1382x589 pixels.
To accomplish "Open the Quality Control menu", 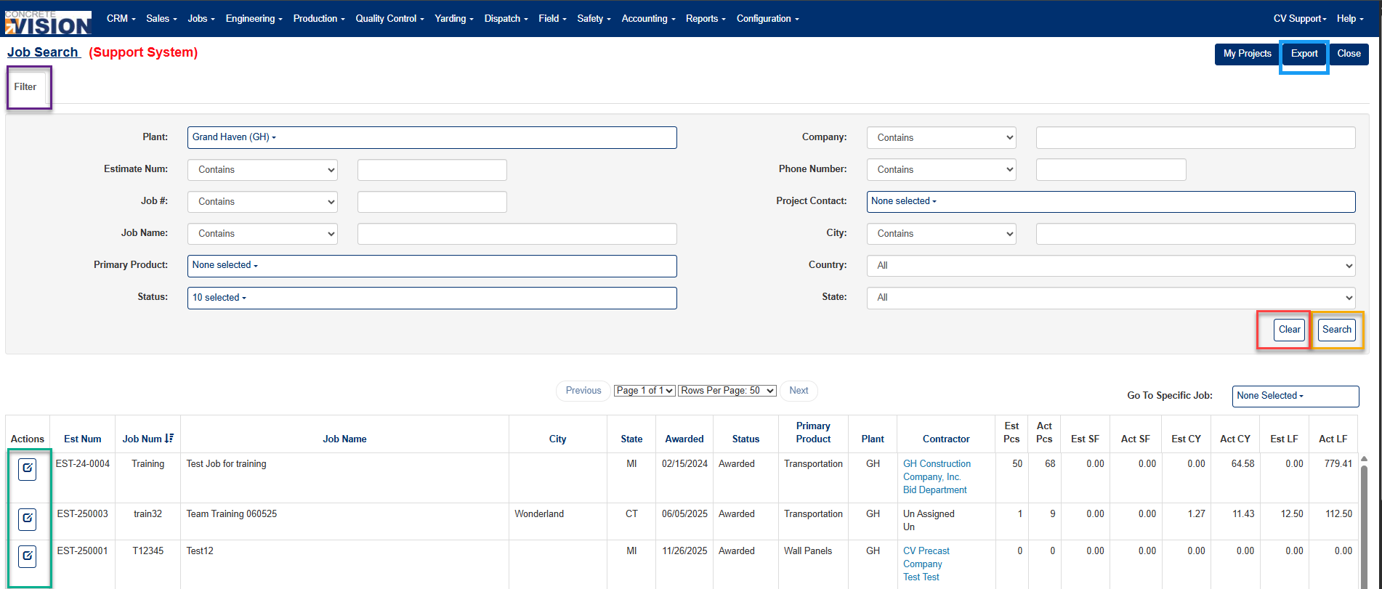I will point(389,18).
